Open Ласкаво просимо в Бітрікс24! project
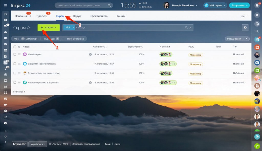262x151 pixels. (x=43, y=82)
